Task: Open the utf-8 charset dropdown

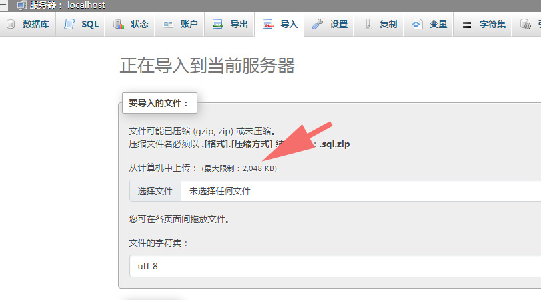Action: [336, 266]
